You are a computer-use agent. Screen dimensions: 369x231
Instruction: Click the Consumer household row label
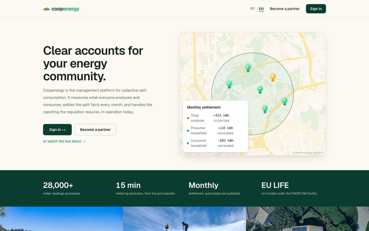tap(199, 143)
